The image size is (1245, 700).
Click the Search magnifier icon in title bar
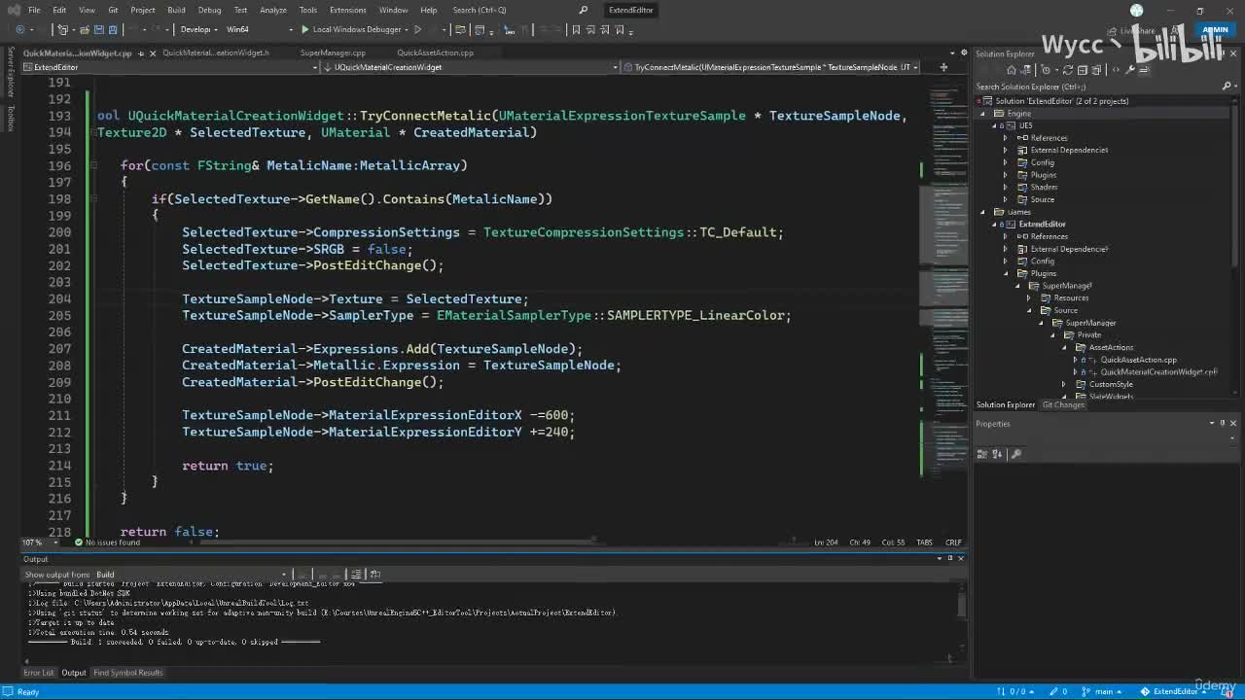click(583, 10)
